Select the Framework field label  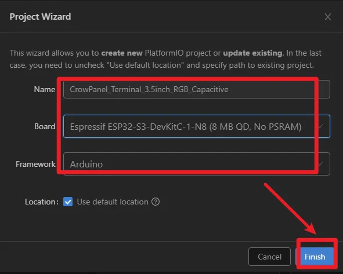click(x=35, y=164)
